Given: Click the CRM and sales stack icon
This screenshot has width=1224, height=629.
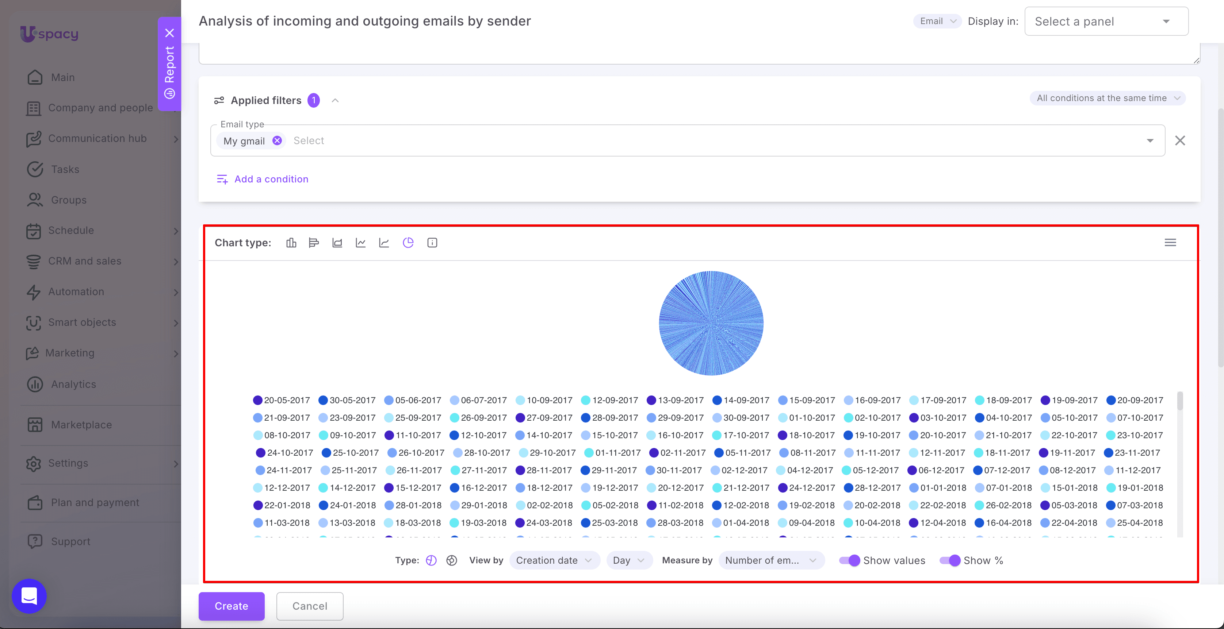Looking at the screenshot, I should [x=33, y=261].
